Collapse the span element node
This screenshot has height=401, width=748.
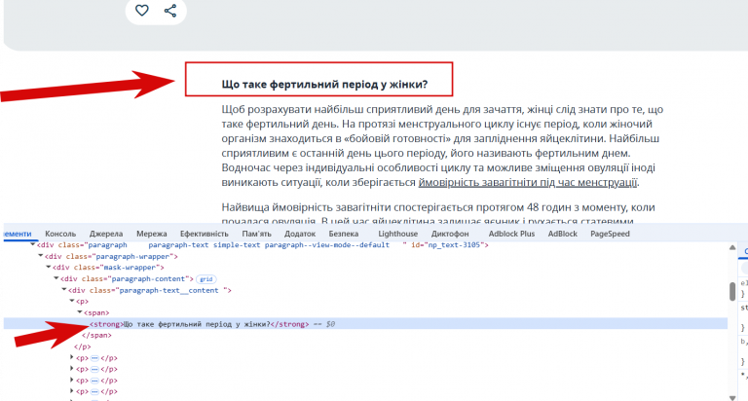tap(80, 312)
